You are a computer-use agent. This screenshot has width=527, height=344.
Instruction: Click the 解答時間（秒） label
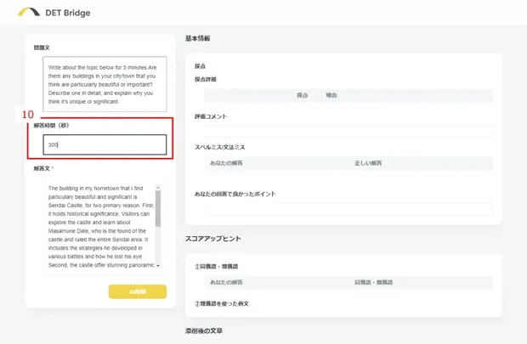tap(51, 126)
